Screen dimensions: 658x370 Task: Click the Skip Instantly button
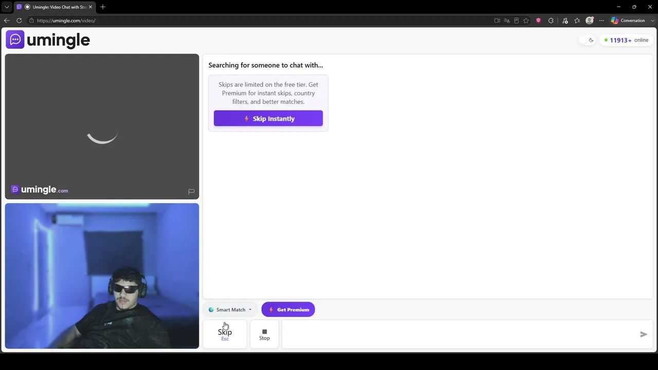tap(268, 118)
